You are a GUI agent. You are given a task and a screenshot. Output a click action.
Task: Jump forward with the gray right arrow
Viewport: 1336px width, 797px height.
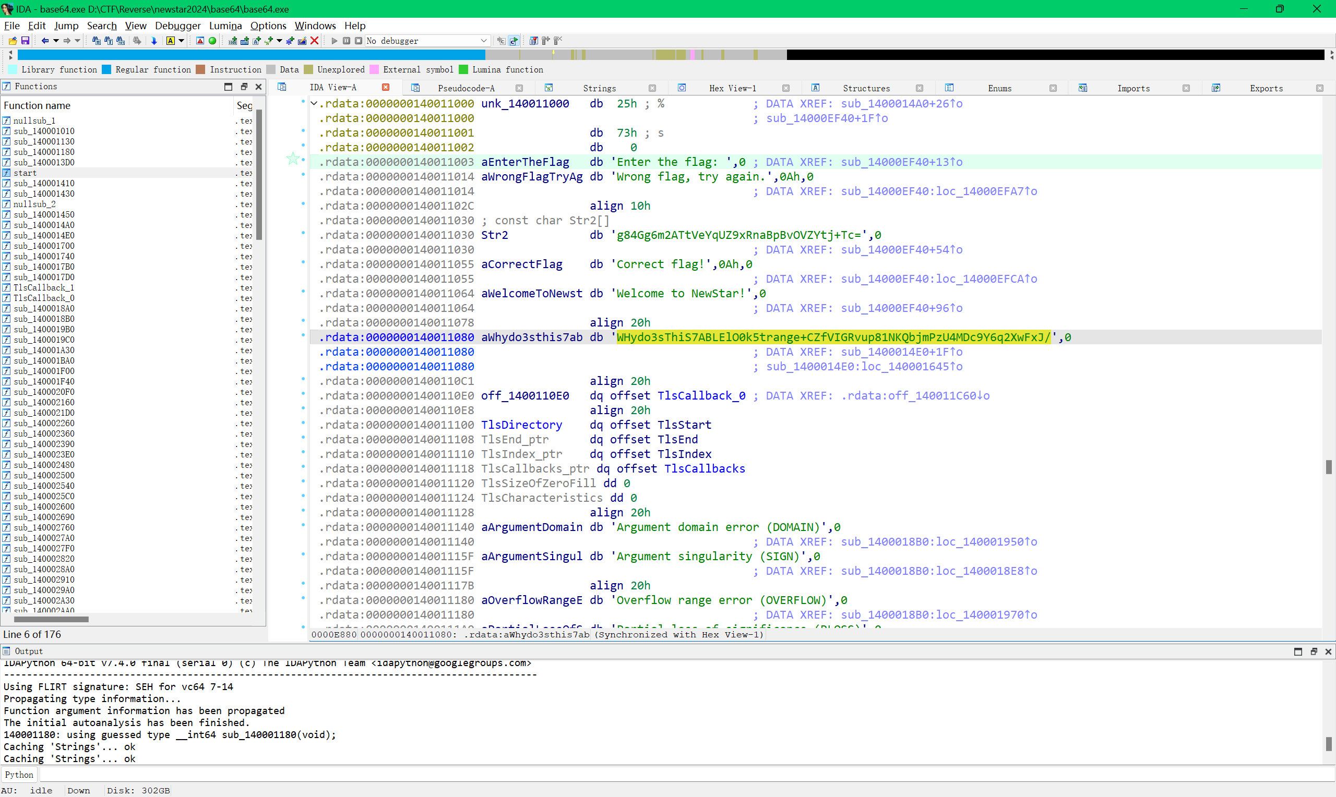tap(67, 41)
